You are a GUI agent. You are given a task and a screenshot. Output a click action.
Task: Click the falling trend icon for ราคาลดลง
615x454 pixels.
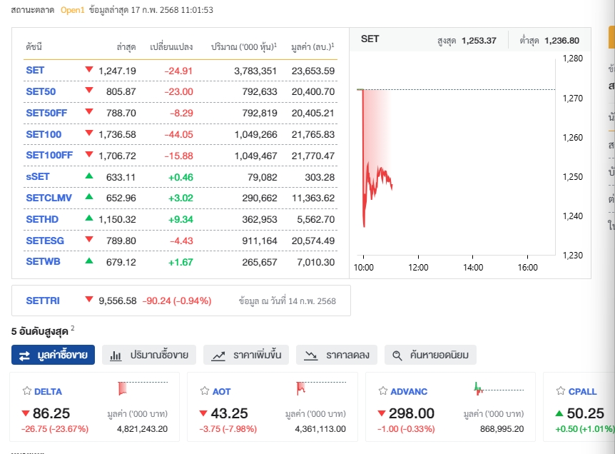(311, 355)
